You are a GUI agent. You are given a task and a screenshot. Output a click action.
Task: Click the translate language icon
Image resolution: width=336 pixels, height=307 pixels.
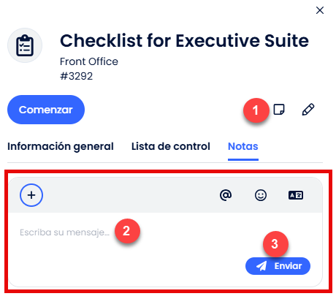(x=296, y=195)
